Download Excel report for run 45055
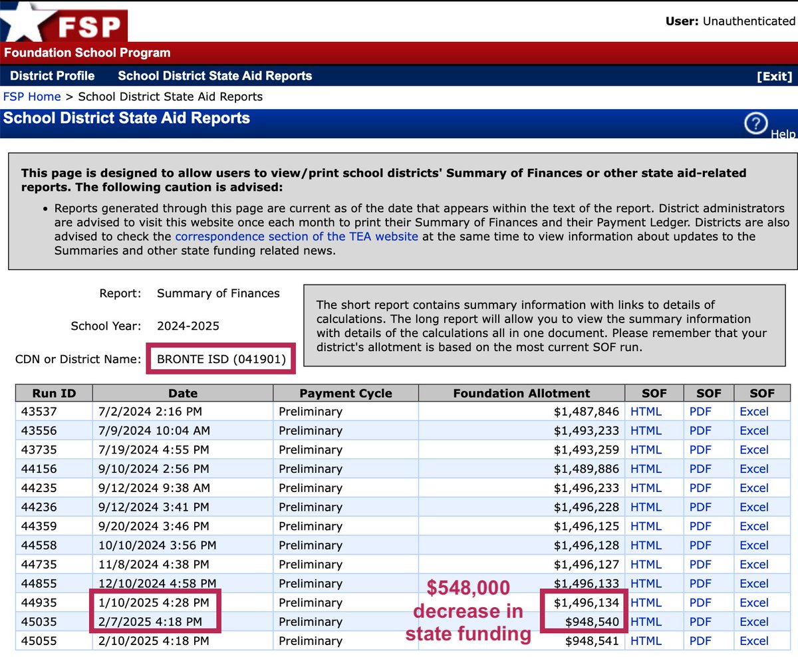The width and height of the screenshot is (798, 657). point(754,641)
